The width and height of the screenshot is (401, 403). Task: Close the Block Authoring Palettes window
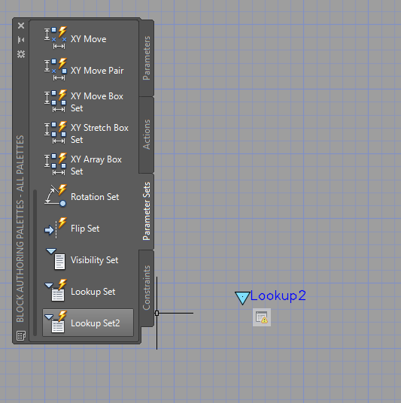coord(21,26)
